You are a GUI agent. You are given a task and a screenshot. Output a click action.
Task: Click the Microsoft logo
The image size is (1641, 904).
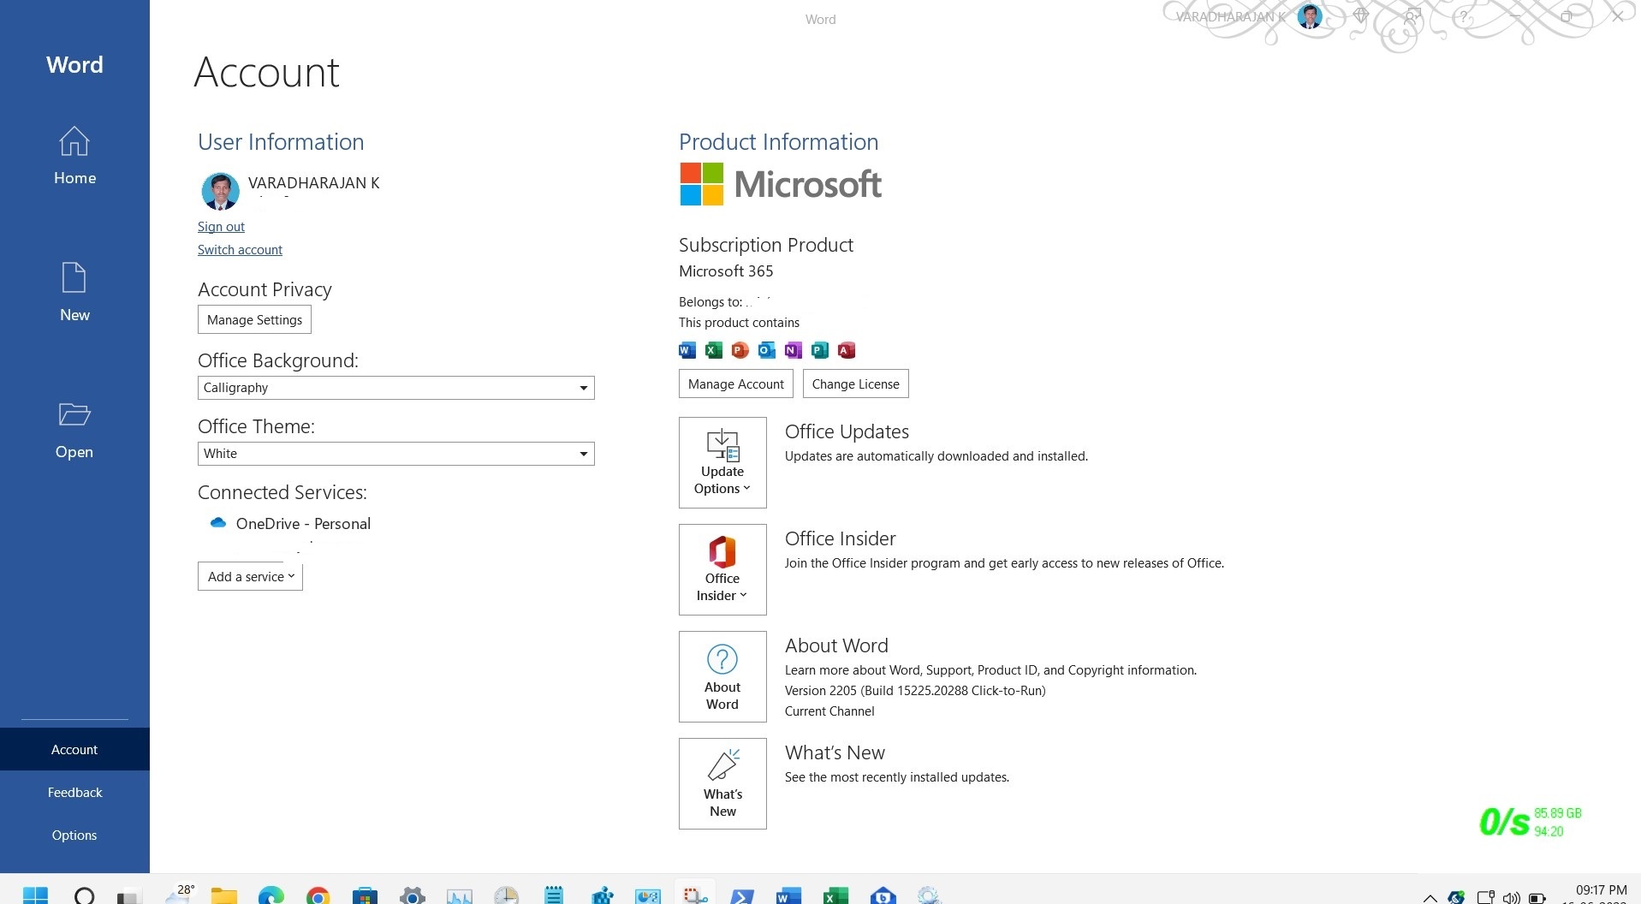781,184
